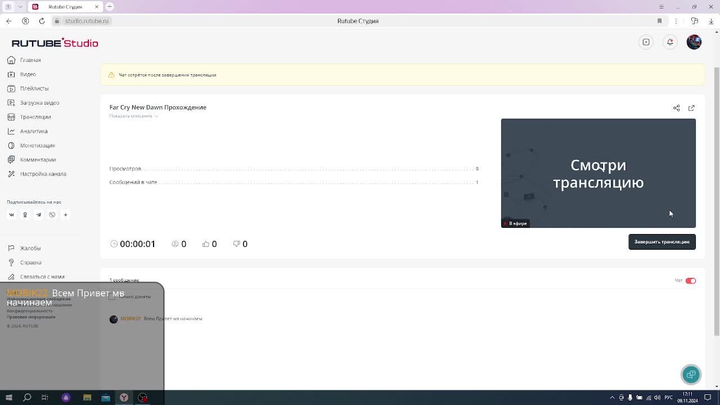Open notifications bell
This screenshot has width=720, height=405.
coord(670,42)
